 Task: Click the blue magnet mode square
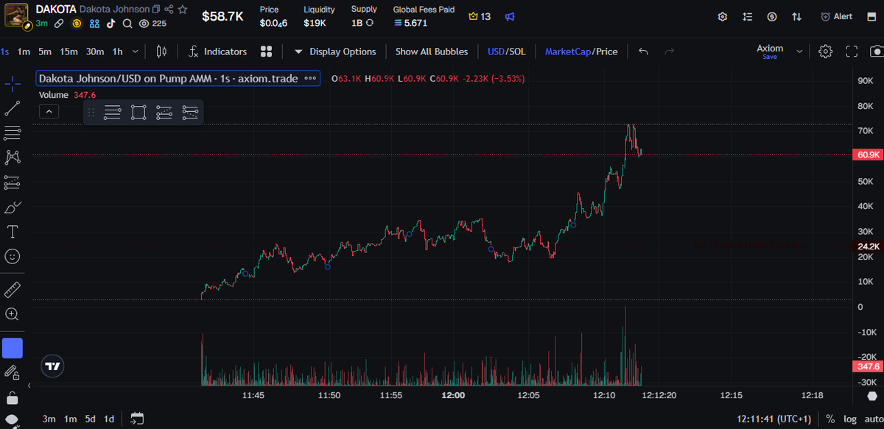tap(13, 348)
